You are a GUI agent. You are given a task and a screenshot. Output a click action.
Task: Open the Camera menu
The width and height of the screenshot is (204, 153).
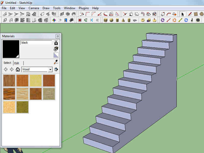(x=34, y=8)
